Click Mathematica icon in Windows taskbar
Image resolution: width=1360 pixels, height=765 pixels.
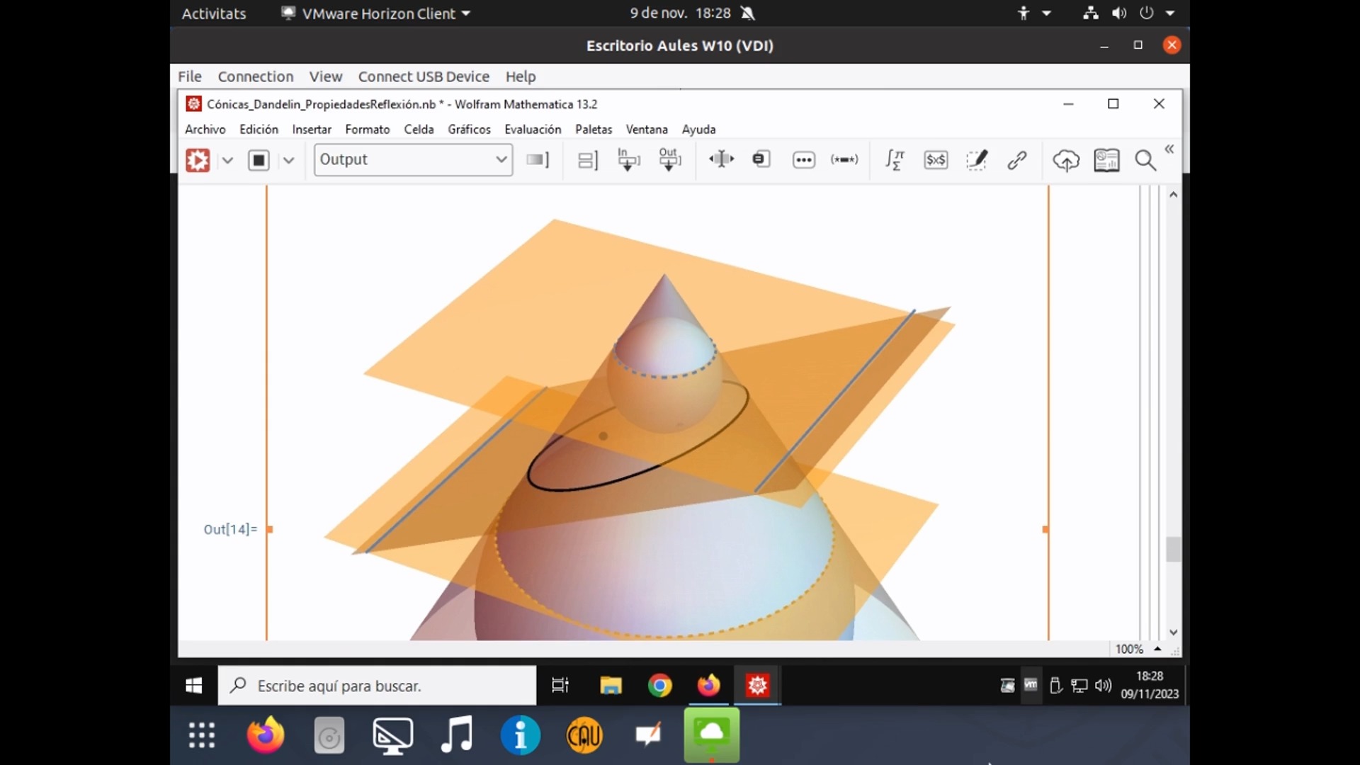(x=757, y=685)
